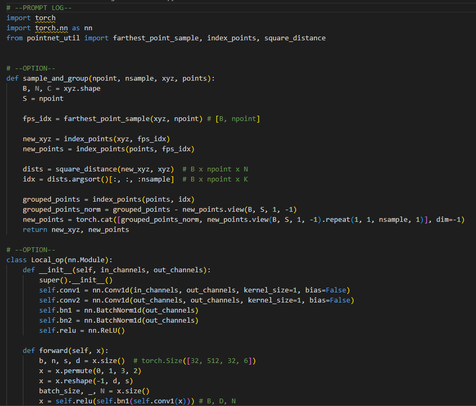Click the 'grouped_points = index_points(points, idx)' line
This screenshot has width=476, height=406.
(108, 200)
